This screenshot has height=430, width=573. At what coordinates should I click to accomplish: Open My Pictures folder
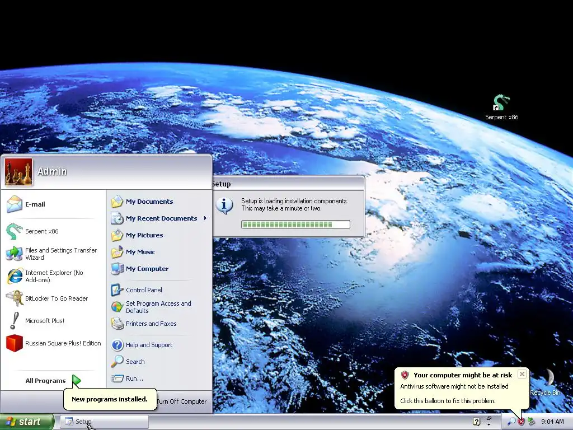point(159,235)
